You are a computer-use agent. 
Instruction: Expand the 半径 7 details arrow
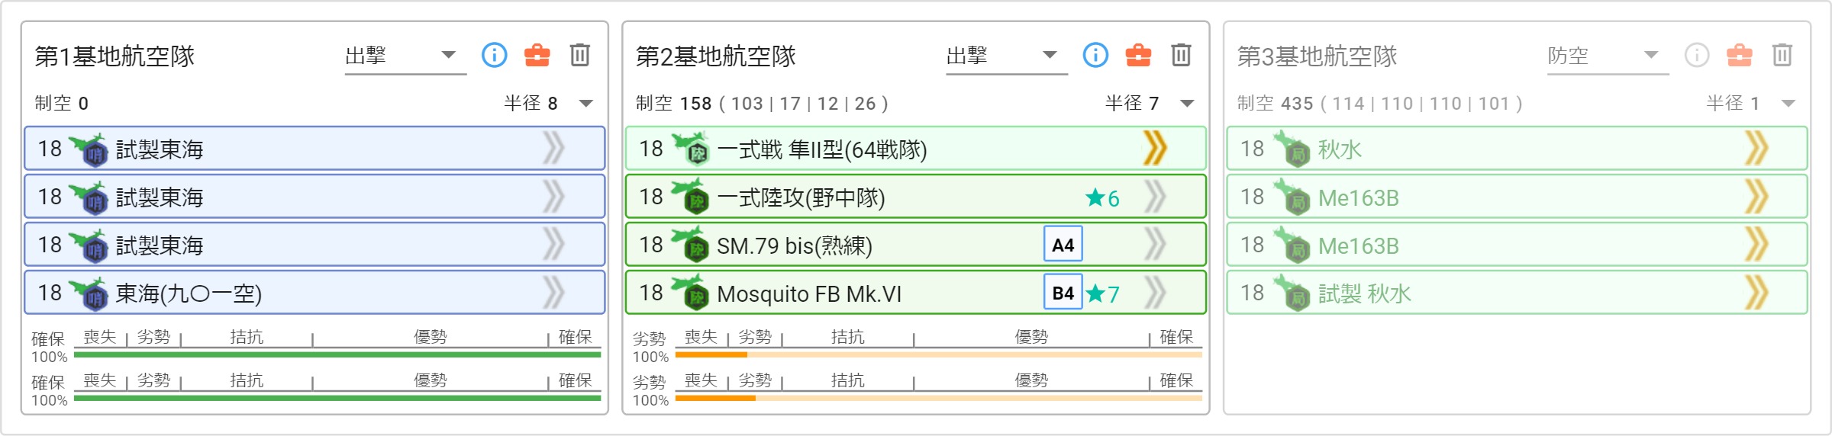tap(1187, 103)
